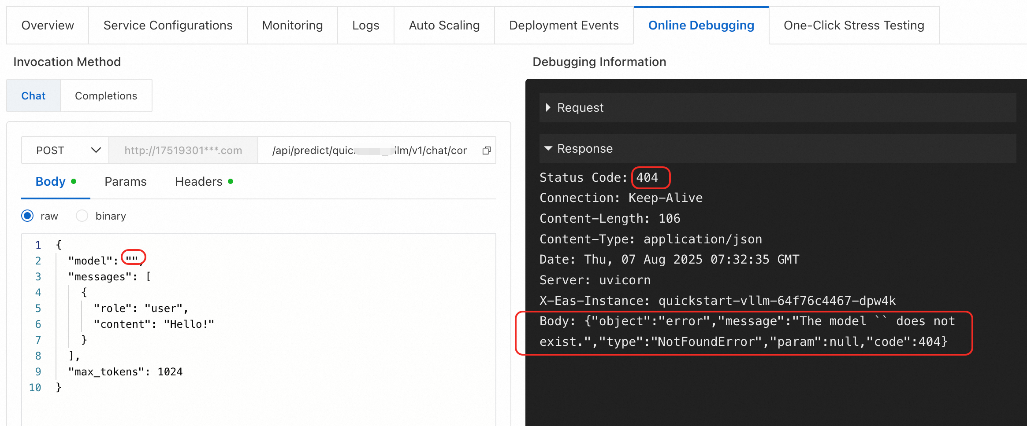Screen dimensions: 1027x426
Task: Open the Monitoring tab
Action: click(x=292, y=26)
